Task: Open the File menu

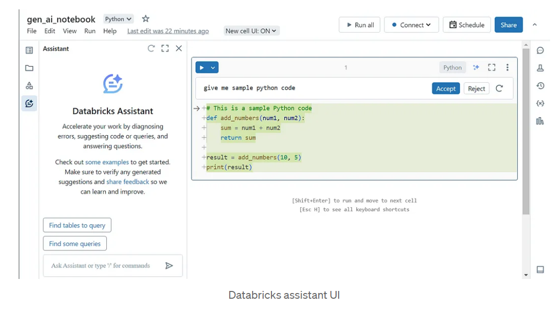Action: [x=32, y=31]
